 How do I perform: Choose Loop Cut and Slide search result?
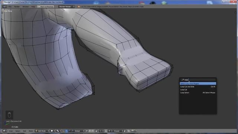(x=198, y=87)
